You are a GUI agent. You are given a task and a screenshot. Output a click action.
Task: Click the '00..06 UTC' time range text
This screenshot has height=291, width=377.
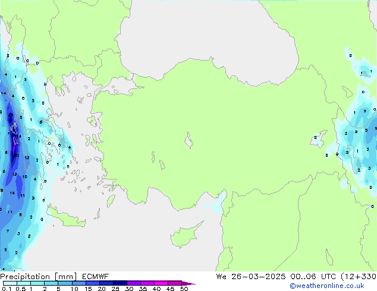pyautogui.click(x=313, y=277)
